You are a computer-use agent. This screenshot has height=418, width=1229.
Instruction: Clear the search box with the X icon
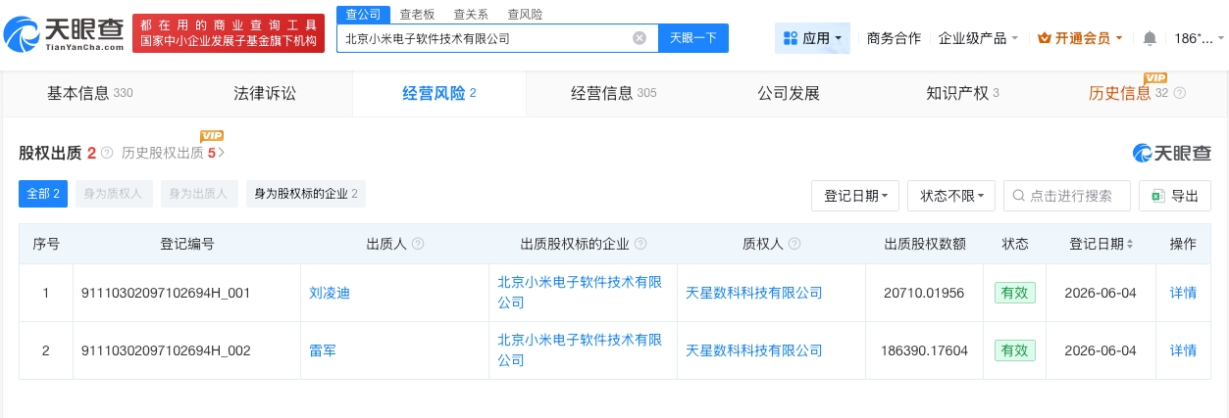640,38
